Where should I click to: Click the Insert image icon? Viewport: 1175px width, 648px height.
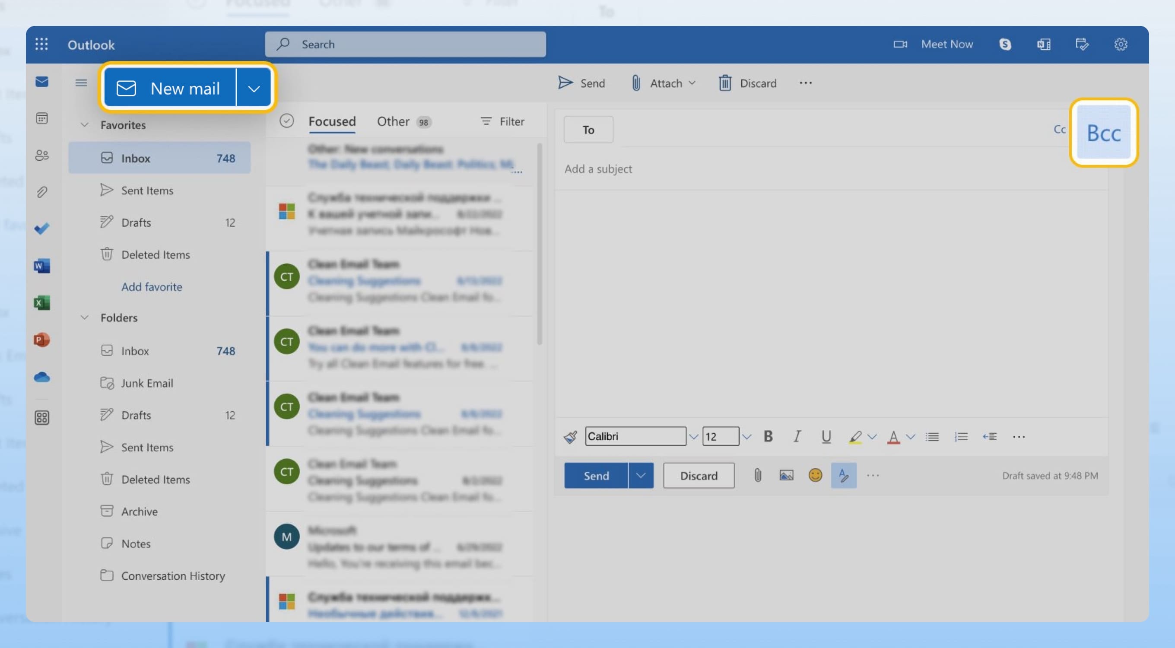pyautogui.click(x=786, y=475)
